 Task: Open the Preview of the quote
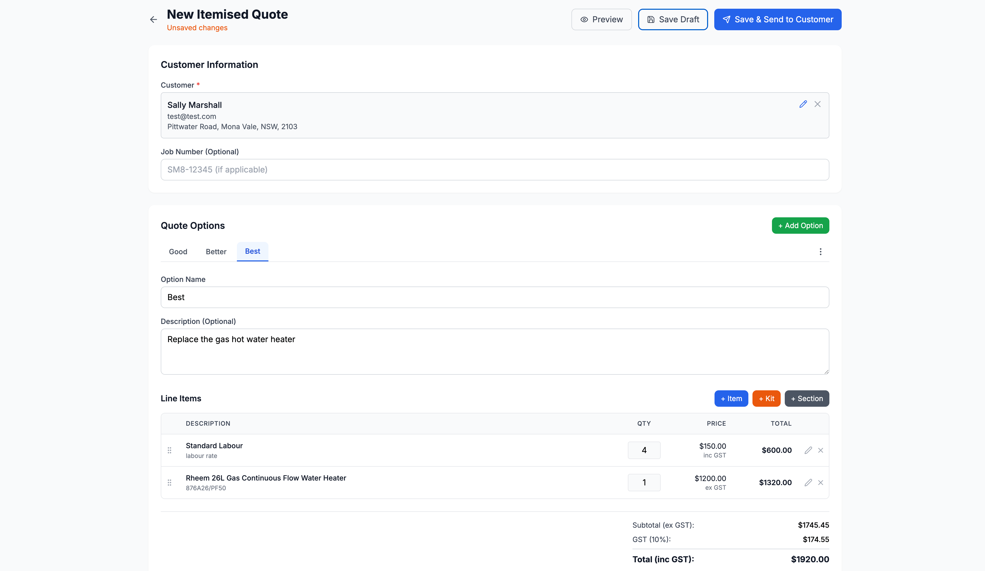(x=601, y=19)
